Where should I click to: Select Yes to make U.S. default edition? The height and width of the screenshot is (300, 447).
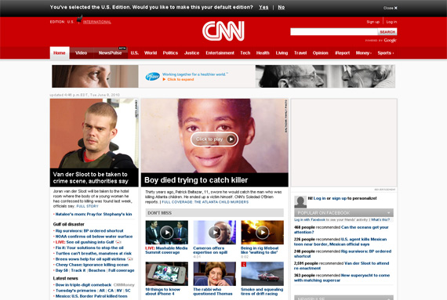coord(263,7)
